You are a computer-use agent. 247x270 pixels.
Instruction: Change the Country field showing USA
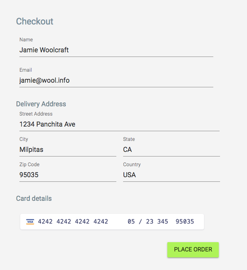pyautogui.click(x=172, y=175)
